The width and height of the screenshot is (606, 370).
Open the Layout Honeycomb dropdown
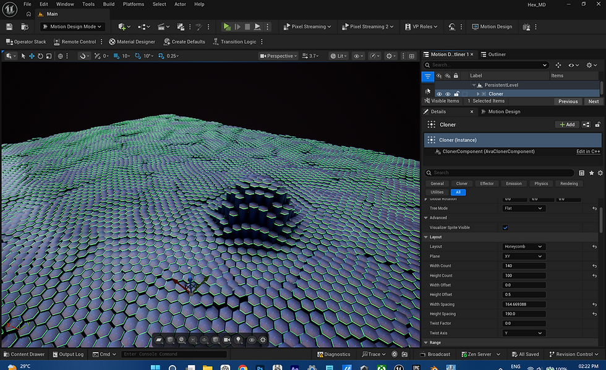click(524, 247)
